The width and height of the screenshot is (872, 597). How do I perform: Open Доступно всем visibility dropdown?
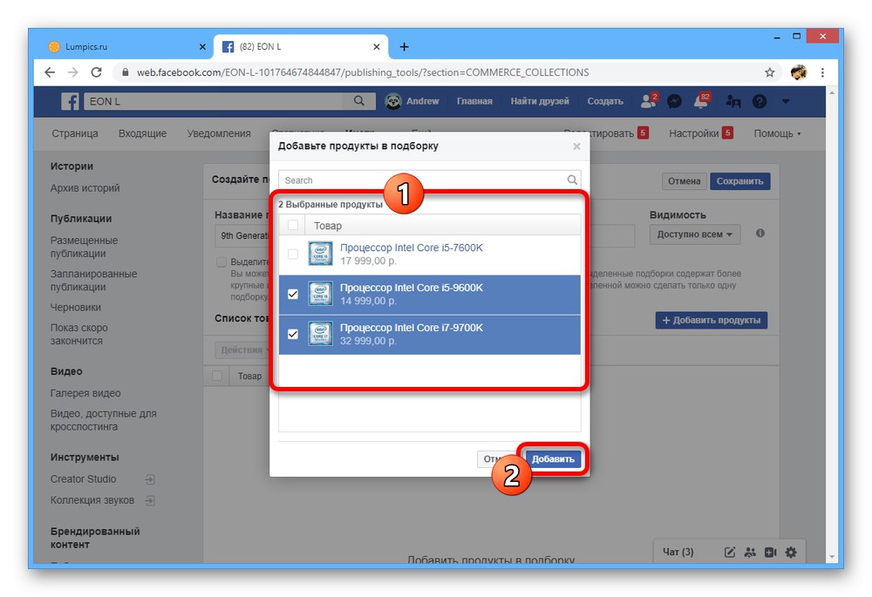click(x=695, y=234)
